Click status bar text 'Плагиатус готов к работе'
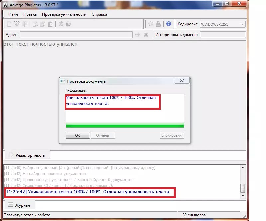266x221 pixels. (x=27, y=215)
